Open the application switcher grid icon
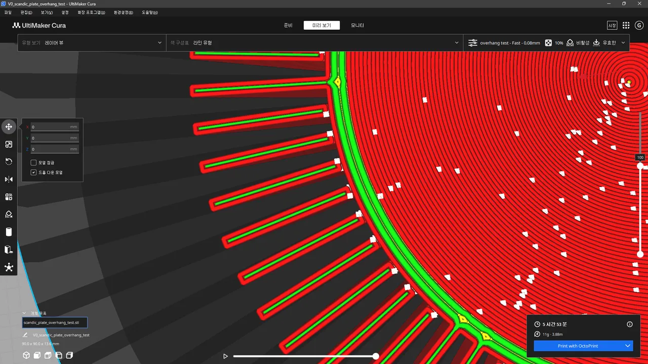The width and height of the screenshot is (648, 364). pyautogui.click(x=626, y=25)
